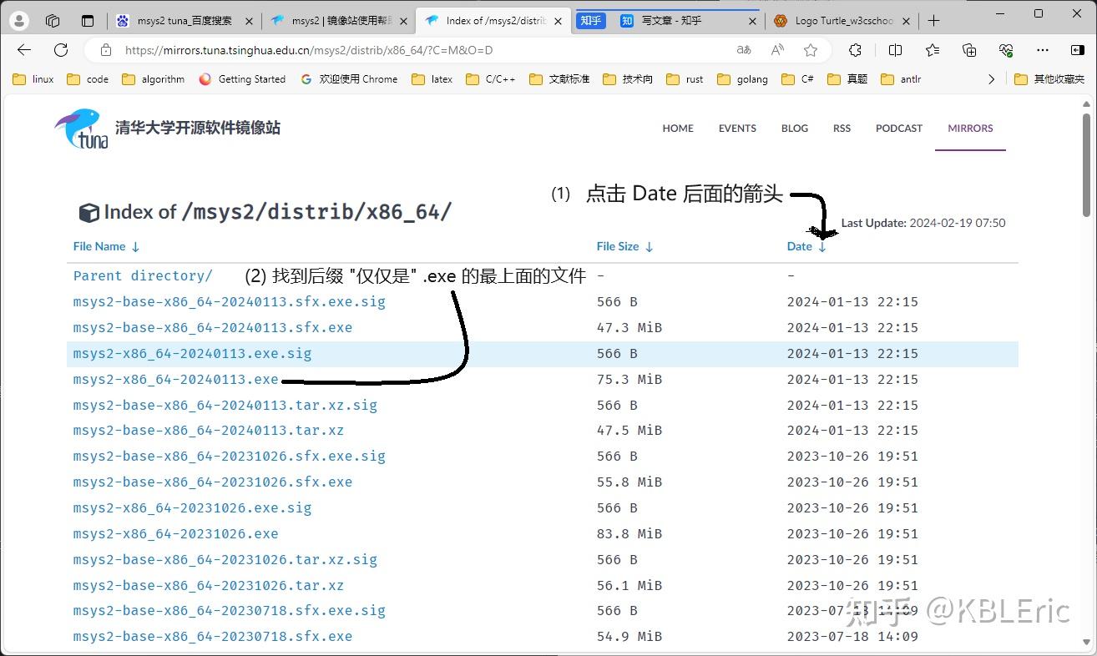Click the Date sort arrow
The image size is (1097, 656).
[821, 246]
